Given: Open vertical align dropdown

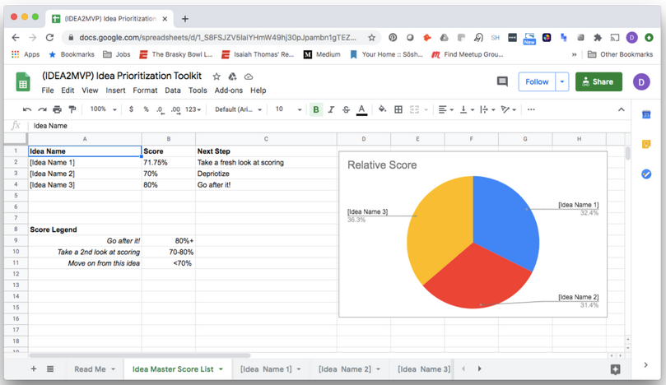Looking at the screenshot, I should (x=467, y=109).
